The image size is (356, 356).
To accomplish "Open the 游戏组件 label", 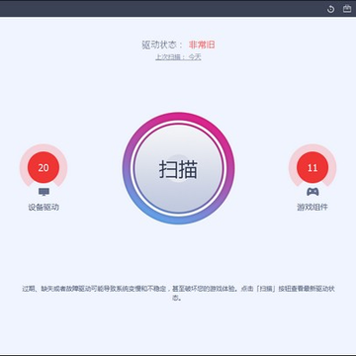I will (x=312, y=207).
